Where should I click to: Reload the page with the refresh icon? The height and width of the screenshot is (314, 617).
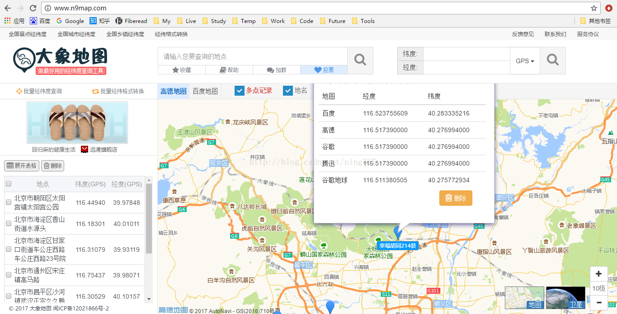click(33, 8)
